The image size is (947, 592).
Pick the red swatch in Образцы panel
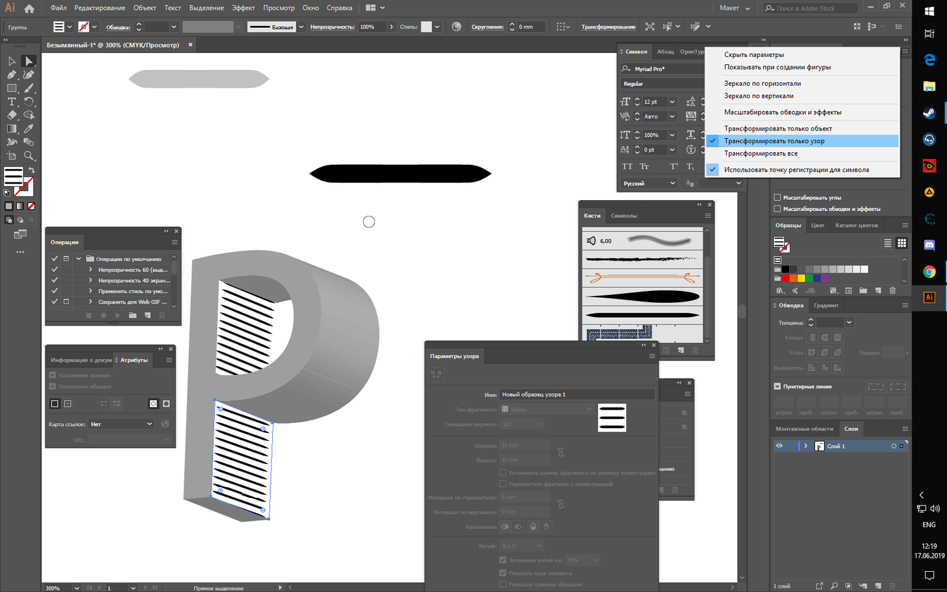pos(785,278)
